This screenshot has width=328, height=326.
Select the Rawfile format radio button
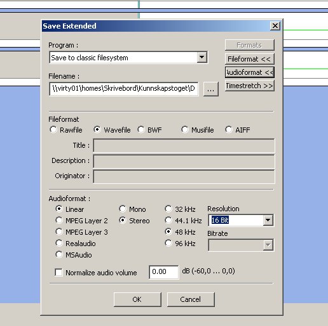[53, 129]
